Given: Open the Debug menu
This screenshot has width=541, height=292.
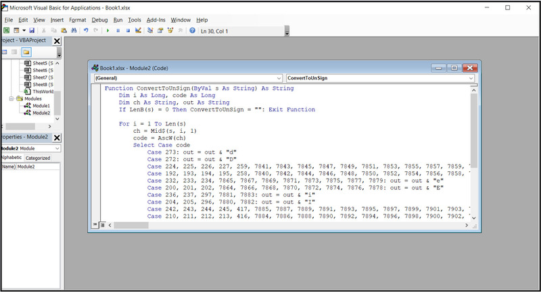Looking at the screenshot, I should coord(99,20).
